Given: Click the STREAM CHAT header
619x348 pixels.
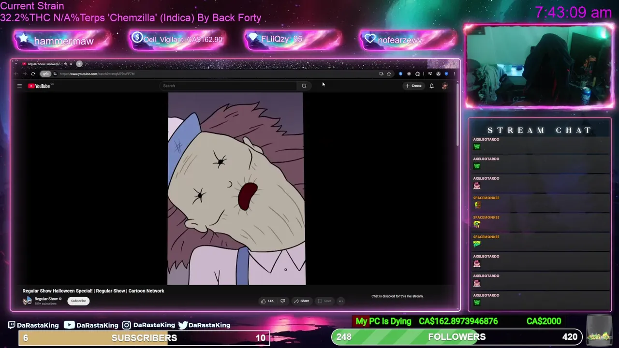Looking at the screenshot, I should (539, 130).
